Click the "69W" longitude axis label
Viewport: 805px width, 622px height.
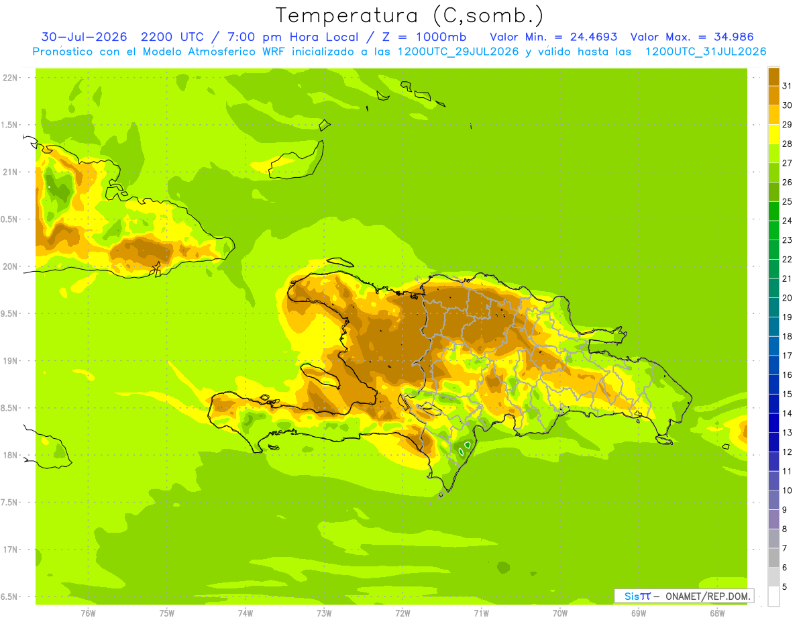tap(639, 613)
